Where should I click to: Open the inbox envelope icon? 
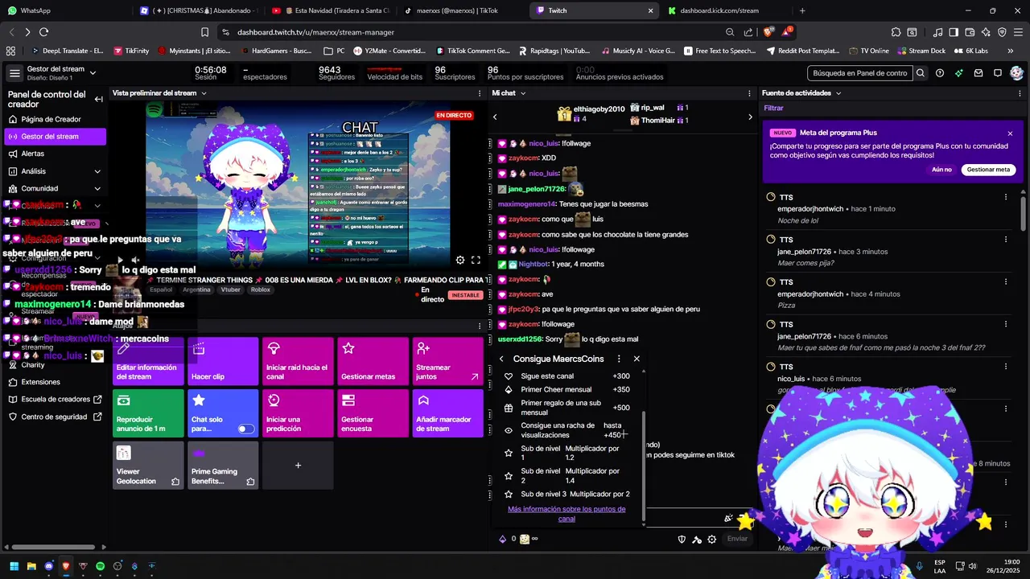pos(978,73)
